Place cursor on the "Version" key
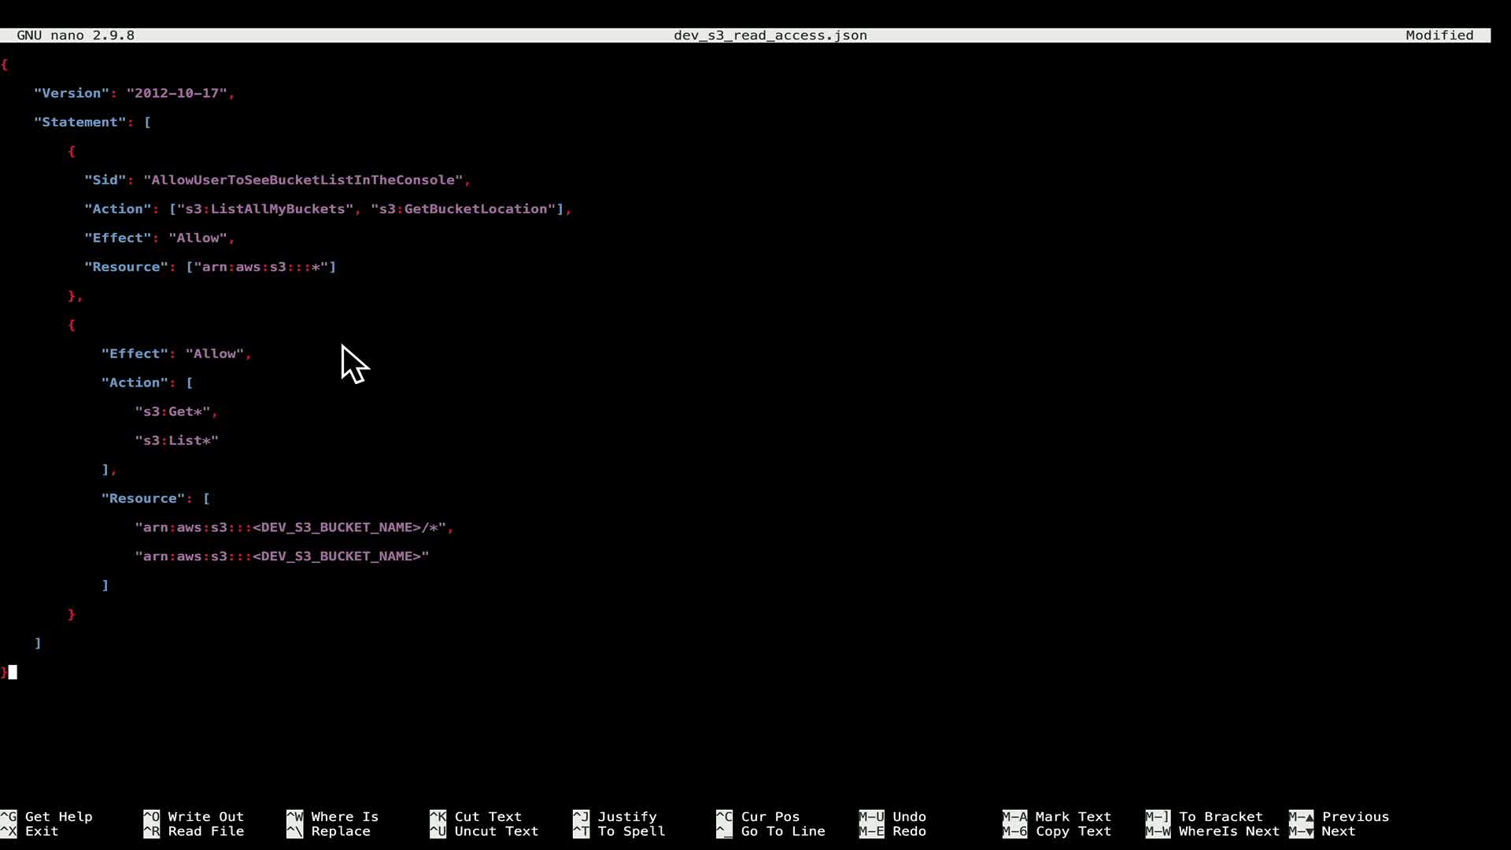This screenshot has width=1511, height=850. point(71,93)
